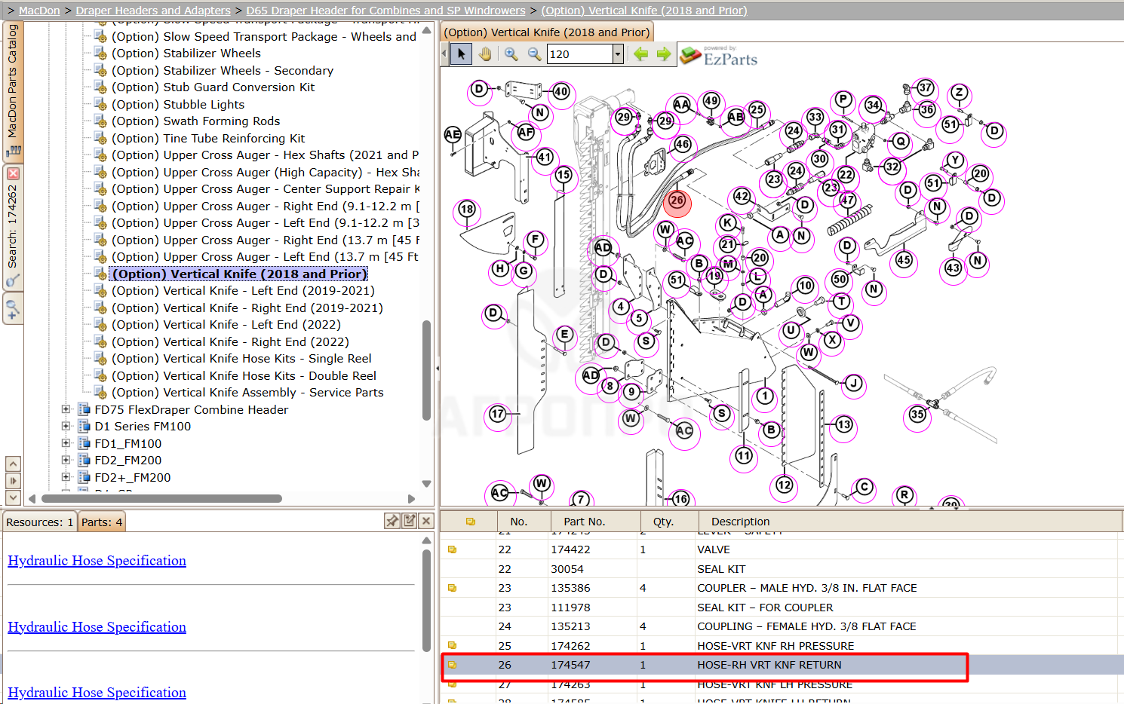Expand the FD75 FlexDraper Combine Header node
Screen dimensions: 1124x704
click(66, 409)
